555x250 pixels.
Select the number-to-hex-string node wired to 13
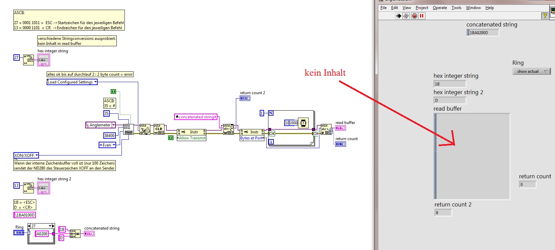[29, 188]
